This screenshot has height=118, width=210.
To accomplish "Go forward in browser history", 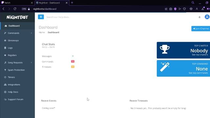I will 9,9.
